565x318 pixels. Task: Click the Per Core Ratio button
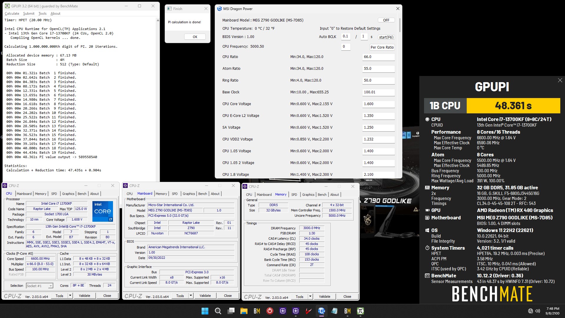pos(382,47)
